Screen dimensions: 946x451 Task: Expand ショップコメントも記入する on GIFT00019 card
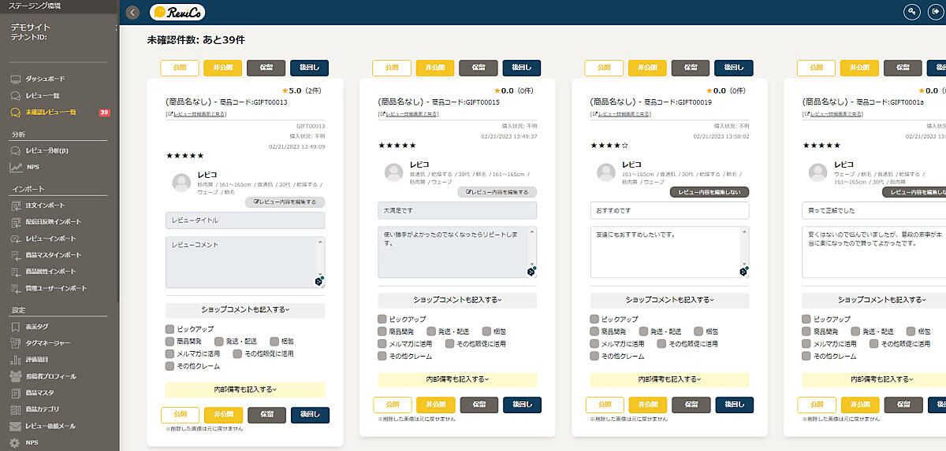tap(669, 300)
